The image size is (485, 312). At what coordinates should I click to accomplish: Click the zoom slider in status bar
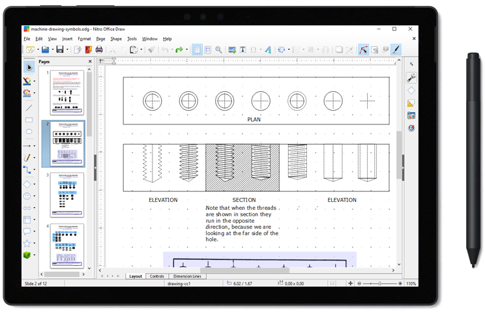[379, 283]
